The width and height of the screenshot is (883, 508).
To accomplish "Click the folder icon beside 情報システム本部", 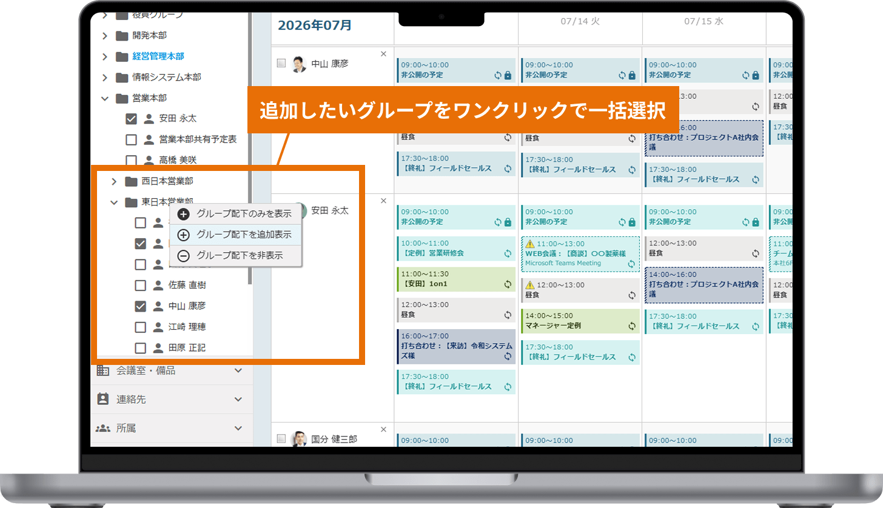I will click(x=121, y=77).
